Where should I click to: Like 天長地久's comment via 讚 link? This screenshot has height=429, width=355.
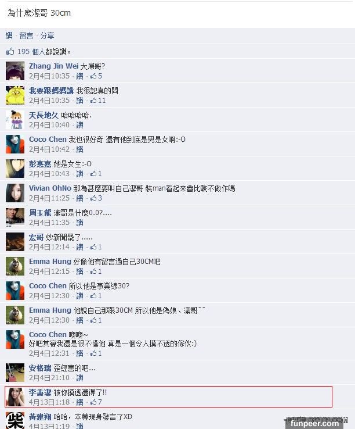(x=79, y=125)
